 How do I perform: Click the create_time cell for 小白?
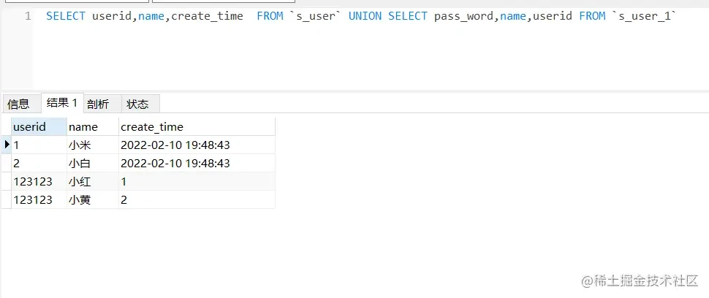[197, 163]
